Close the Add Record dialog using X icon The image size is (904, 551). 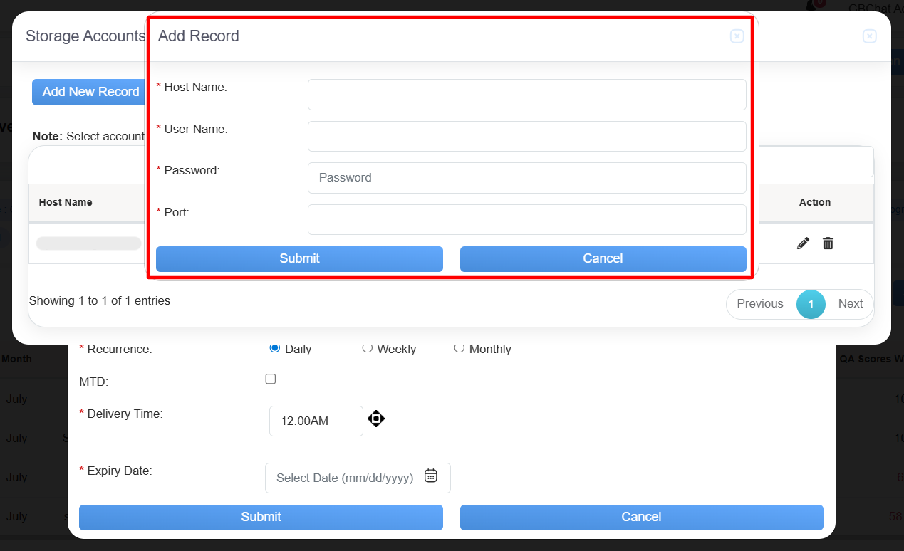[737, 36]
